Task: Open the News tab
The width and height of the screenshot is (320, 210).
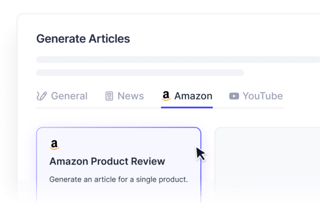Action: click(130, 96)
